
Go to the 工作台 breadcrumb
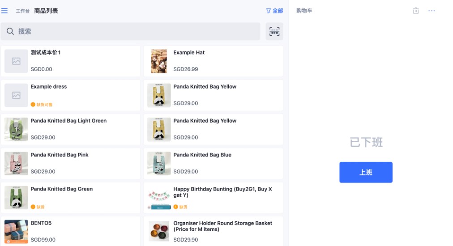pos(22,11)
